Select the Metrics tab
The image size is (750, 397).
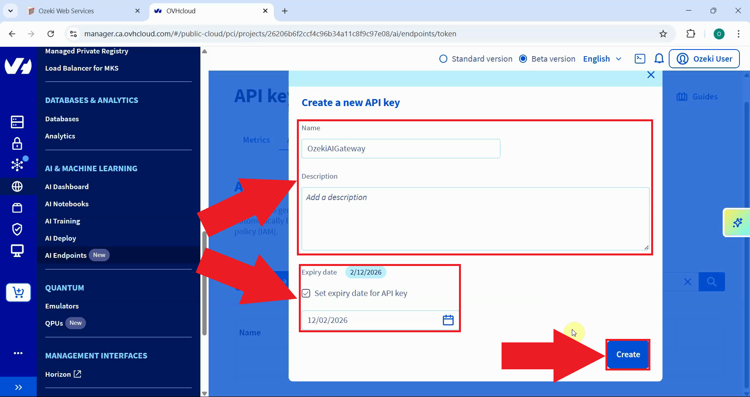[x=256, y=140]
